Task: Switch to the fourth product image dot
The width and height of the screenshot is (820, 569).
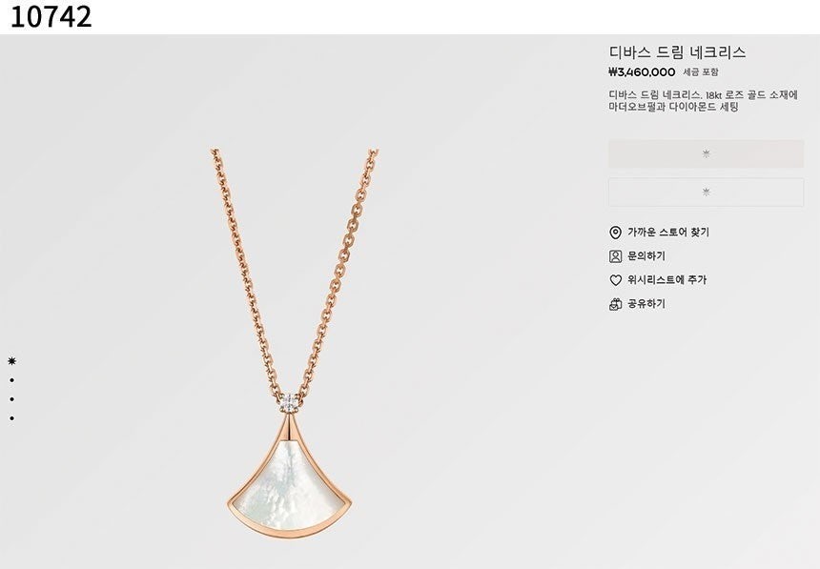Action: coord(12,418)
